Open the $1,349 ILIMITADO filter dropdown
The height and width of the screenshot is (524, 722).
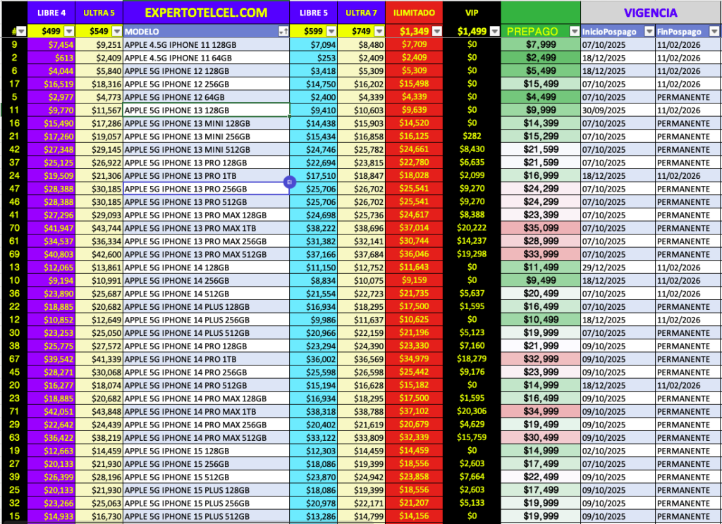point(435,32)
